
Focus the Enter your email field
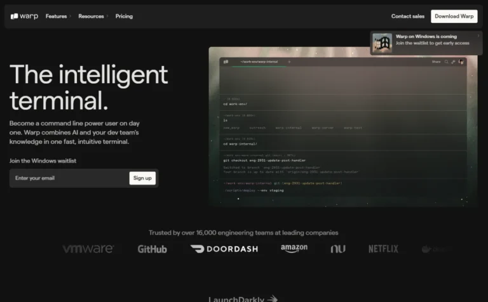[x=69, y=178]
